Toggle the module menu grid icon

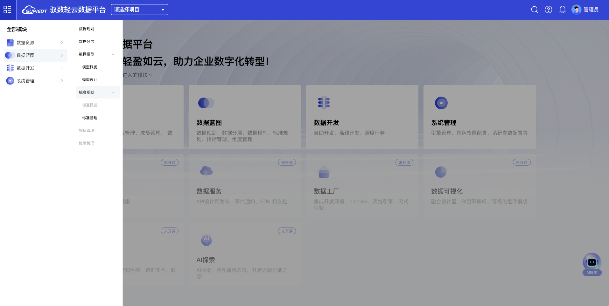coord(7,10)
